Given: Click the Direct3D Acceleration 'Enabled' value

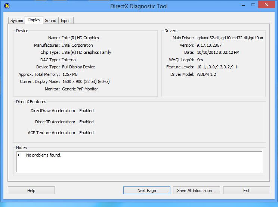Looking at the screenshot, I should point(86,122).
